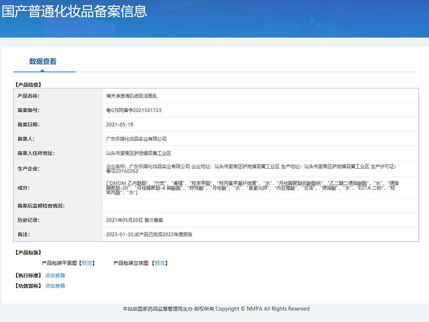The height and width of the screenshot is (322, 429).
Task: Select registrant 广东乐婷化妆品实业有限公司 in 备案人 row
Action: [136, 139]
